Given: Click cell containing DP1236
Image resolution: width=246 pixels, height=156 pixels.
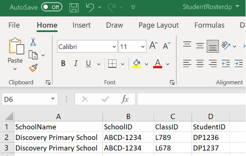Looking at the screenshot, I should coord(211,137).
